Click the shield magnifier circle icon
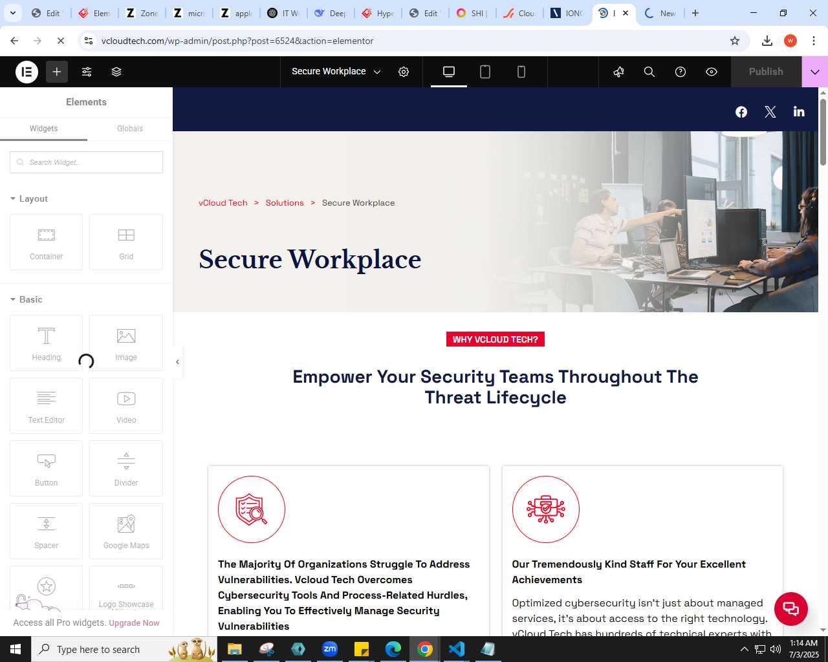The image size is (828, 662). tap(252, 509)
